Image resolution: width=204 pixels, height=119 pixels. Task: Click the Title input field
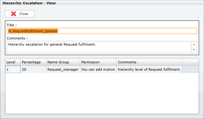point(102,31)
